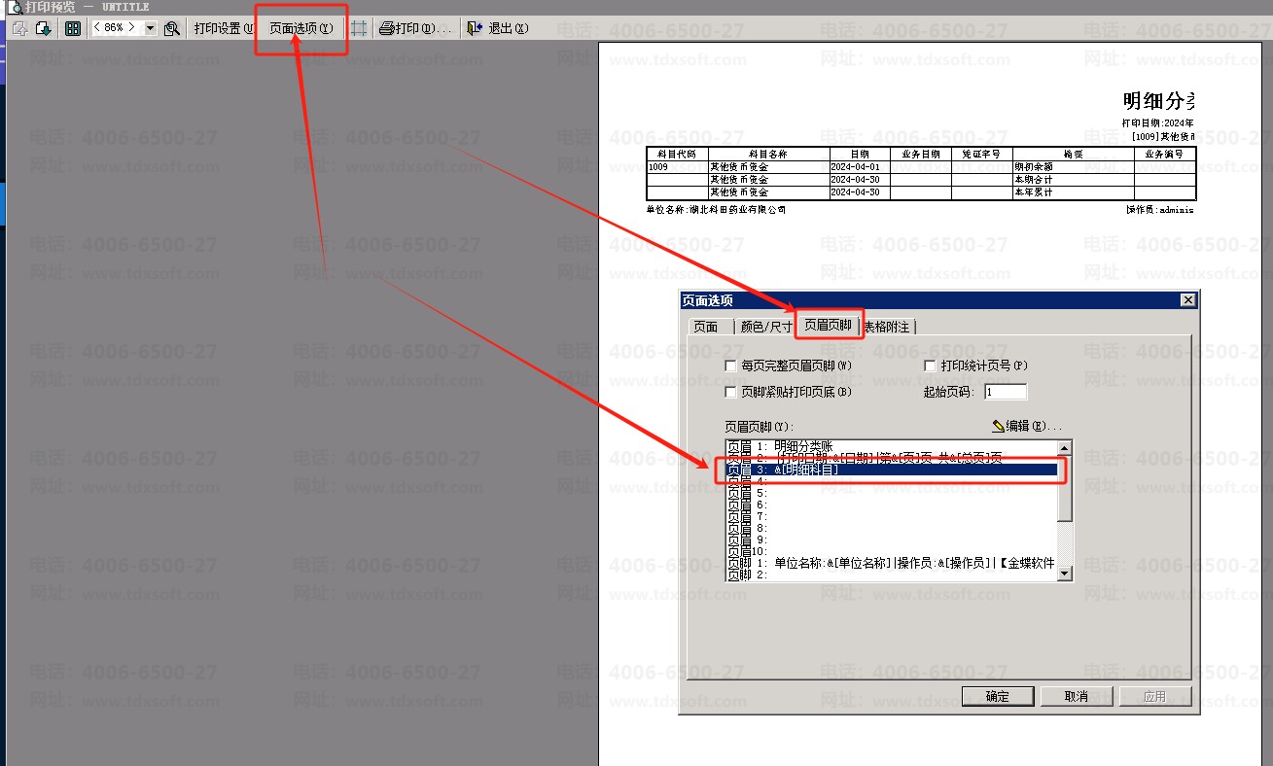Click the 凭证字号 column header in preview

pos(982,154)
